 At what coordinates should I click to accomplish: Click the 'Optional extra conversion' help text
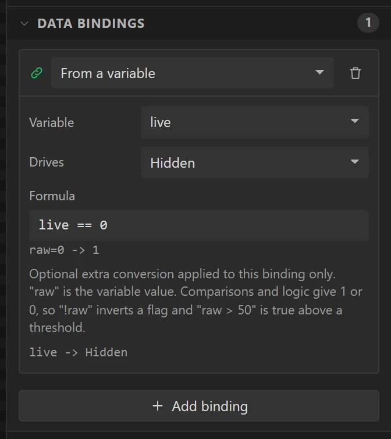pyautogui.click(x=196, y=300)
